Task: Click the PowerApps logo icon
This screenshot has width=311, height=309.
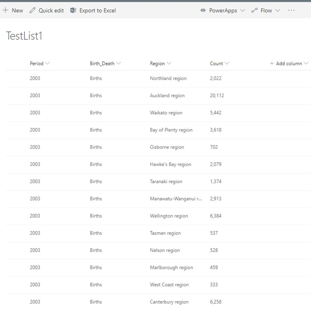Action: (203, 10)
